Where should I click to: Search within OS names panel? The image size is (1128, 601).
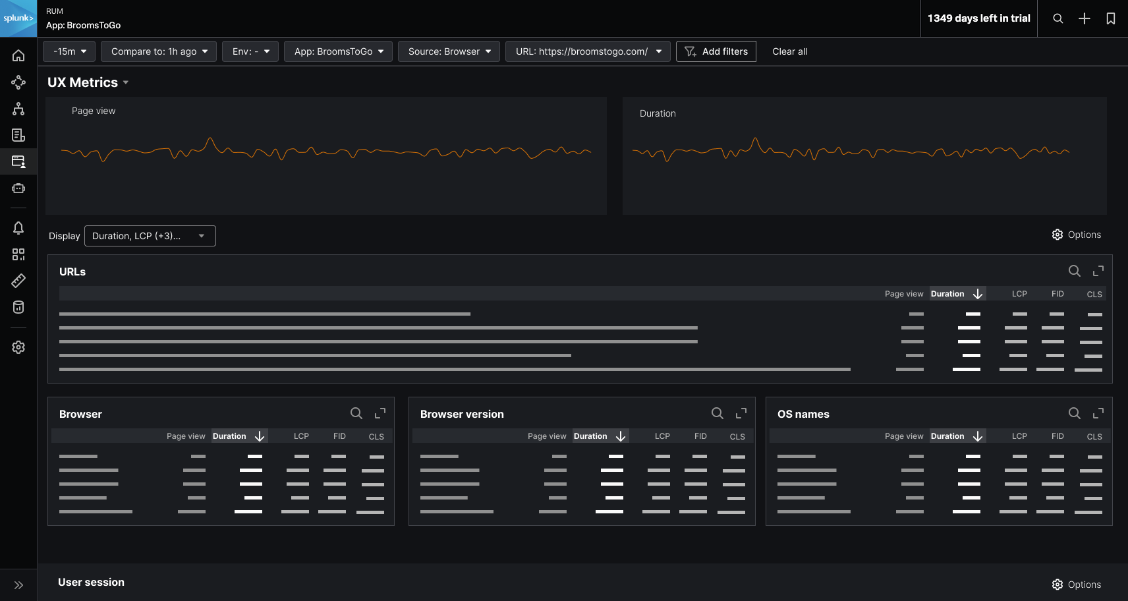pyautogui.click(x=1075, y=413)
